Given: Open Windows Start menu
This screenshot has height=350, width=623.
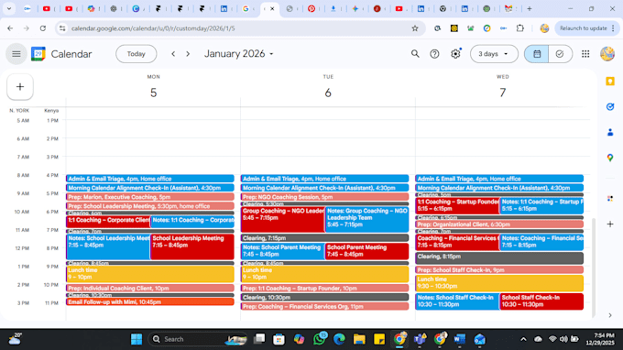Looking at the screenshot, I should tap(137, 339).
